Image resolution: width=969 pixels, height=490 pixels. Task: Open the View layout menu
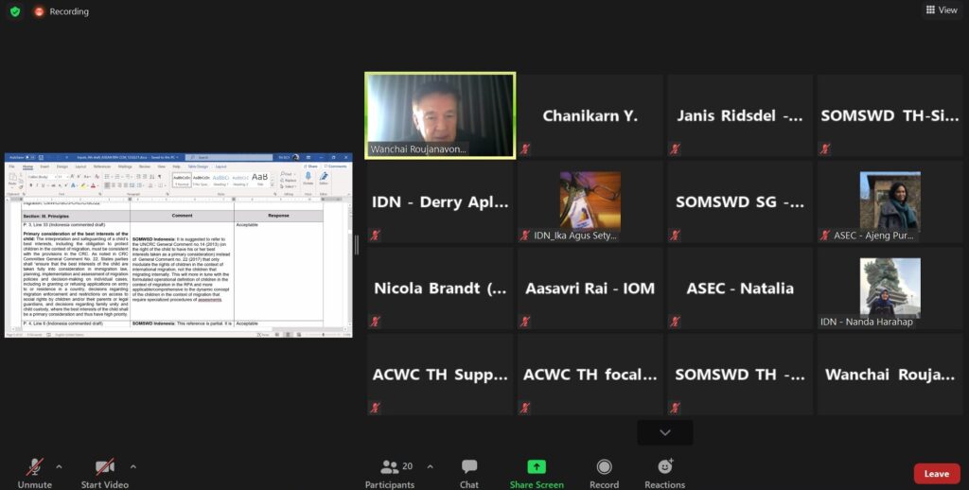pyautogui.click(x=942, y=9)
